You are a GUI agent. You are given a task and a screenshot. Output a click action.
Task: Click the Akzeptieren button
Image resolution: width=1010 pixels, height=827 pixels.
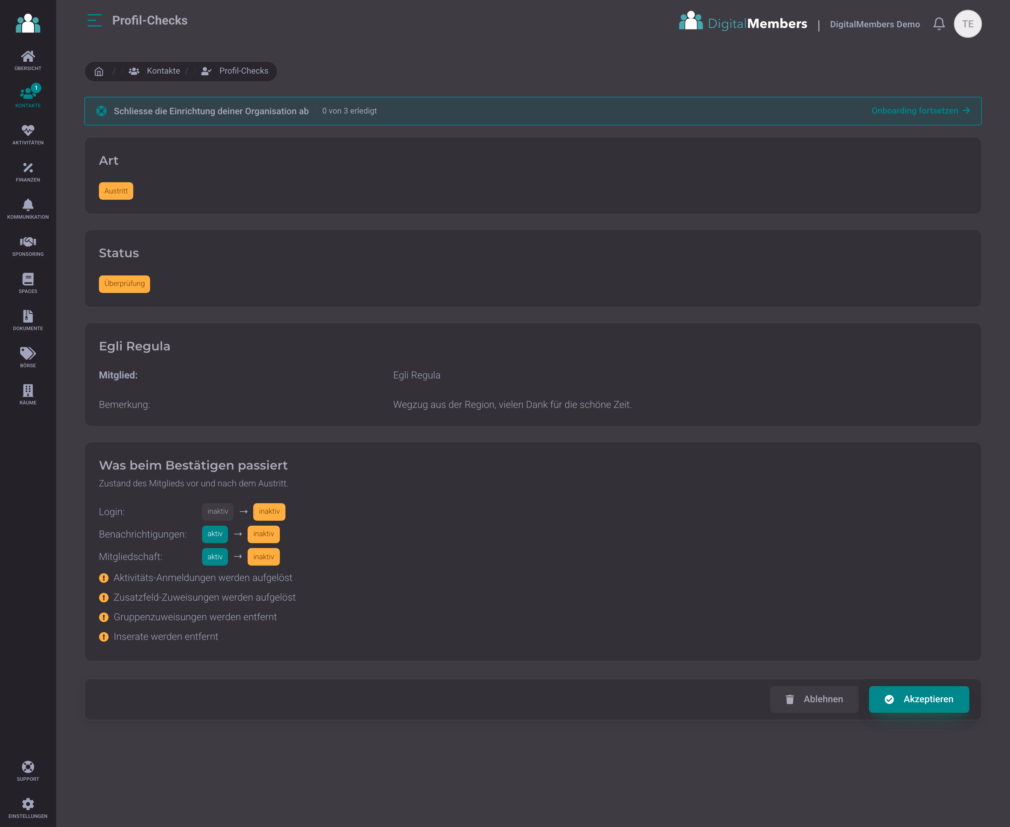point(918,699)
